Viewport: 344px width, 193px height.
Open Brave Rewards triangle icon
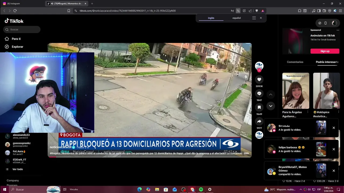click(263, 11)
